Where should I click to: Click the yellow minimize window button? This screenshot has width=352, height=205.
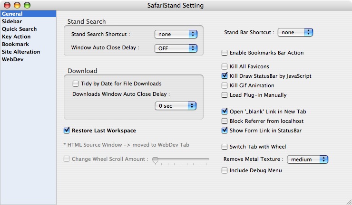pos(17,5)
